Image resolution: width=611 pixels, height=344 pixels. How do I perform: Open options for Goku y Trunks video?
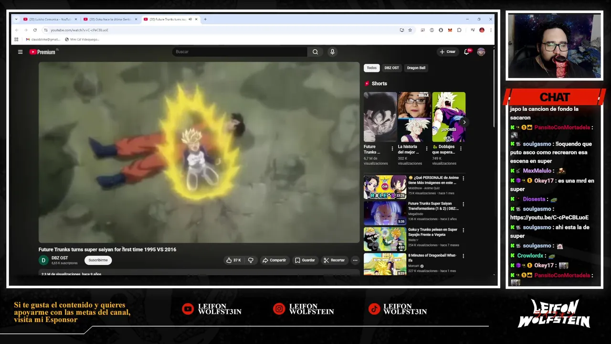pyautogui.click(x=463, y=230)
